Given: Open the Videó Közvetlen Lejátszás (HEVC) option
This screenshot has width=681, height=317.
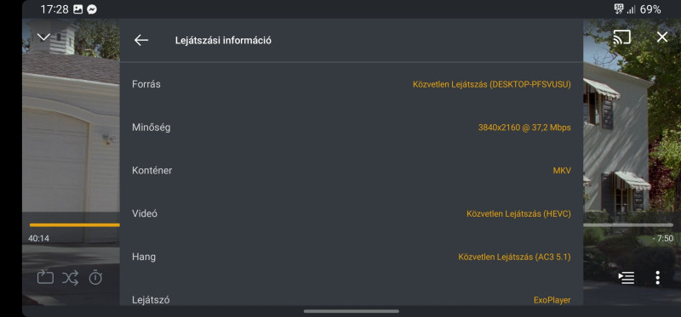Looking at the screenshot, I should (352, 214).
